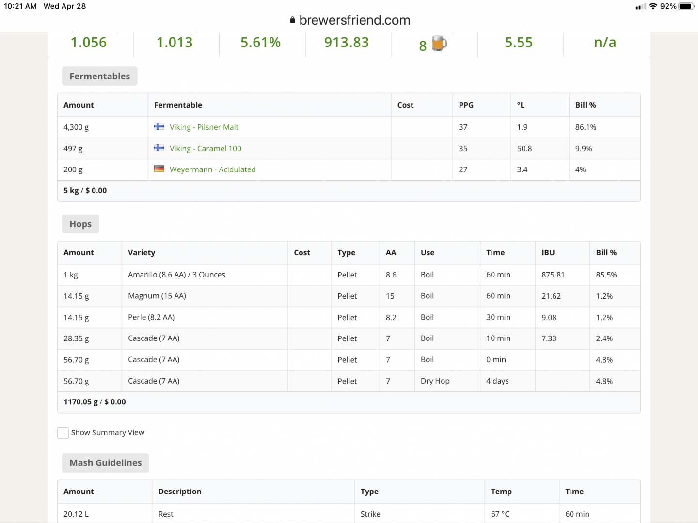Tap the lock icon in the address bar
The height and width of the screenshot is (523, 698).
pos(292,20)
